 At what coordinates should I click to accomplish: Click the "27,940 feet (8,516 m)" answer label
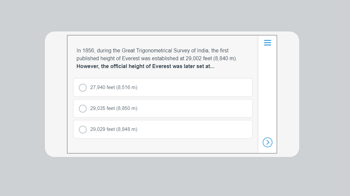[x=114, y=88]
